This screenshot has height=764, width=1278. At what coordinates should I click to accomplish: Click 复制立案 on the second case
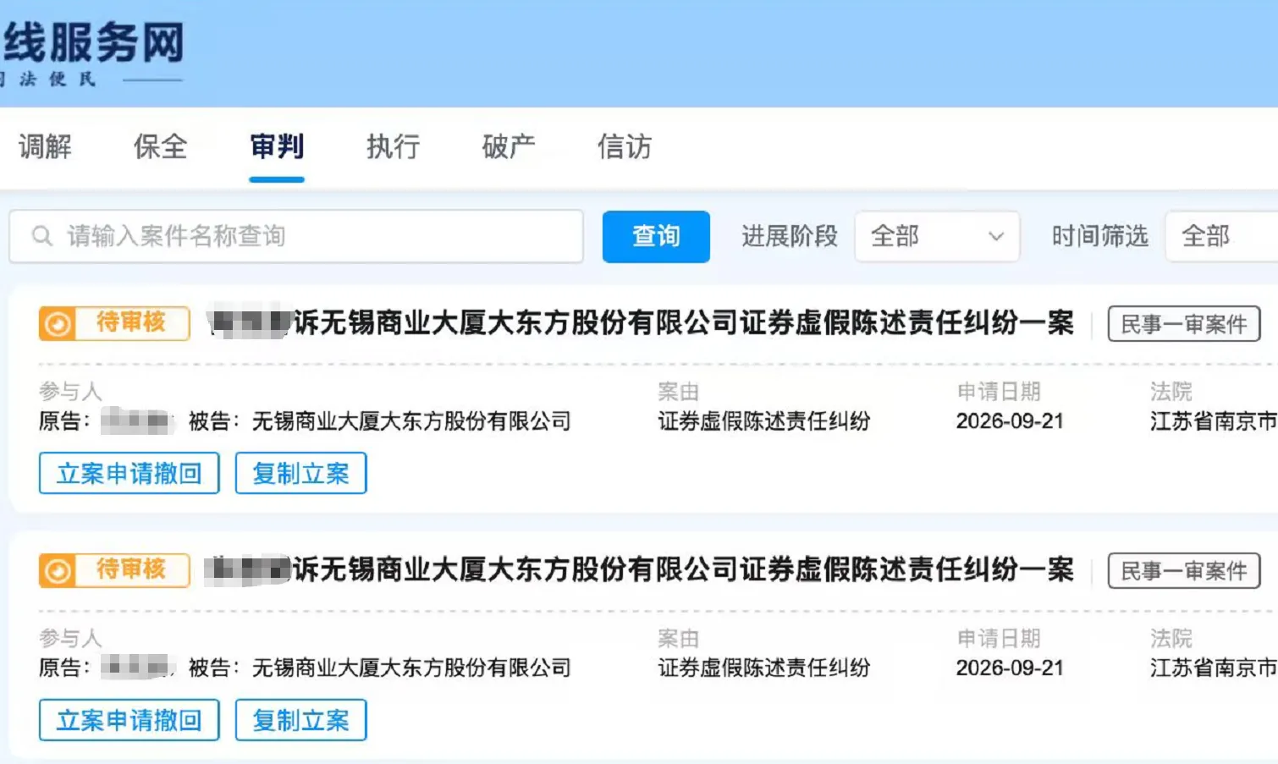[300, 720]
